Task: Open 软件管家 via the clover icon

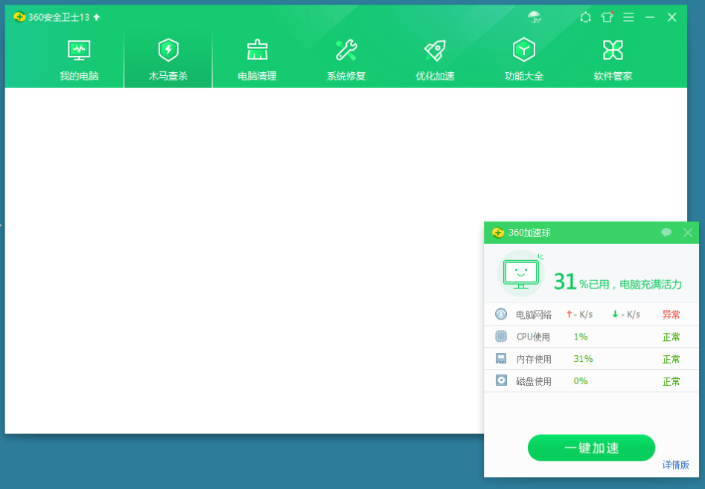Action: (x=612, y=48)
